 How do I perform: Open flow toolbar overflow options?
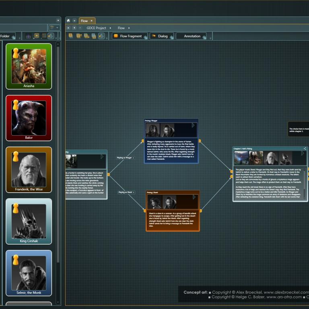tap(107, 38)
